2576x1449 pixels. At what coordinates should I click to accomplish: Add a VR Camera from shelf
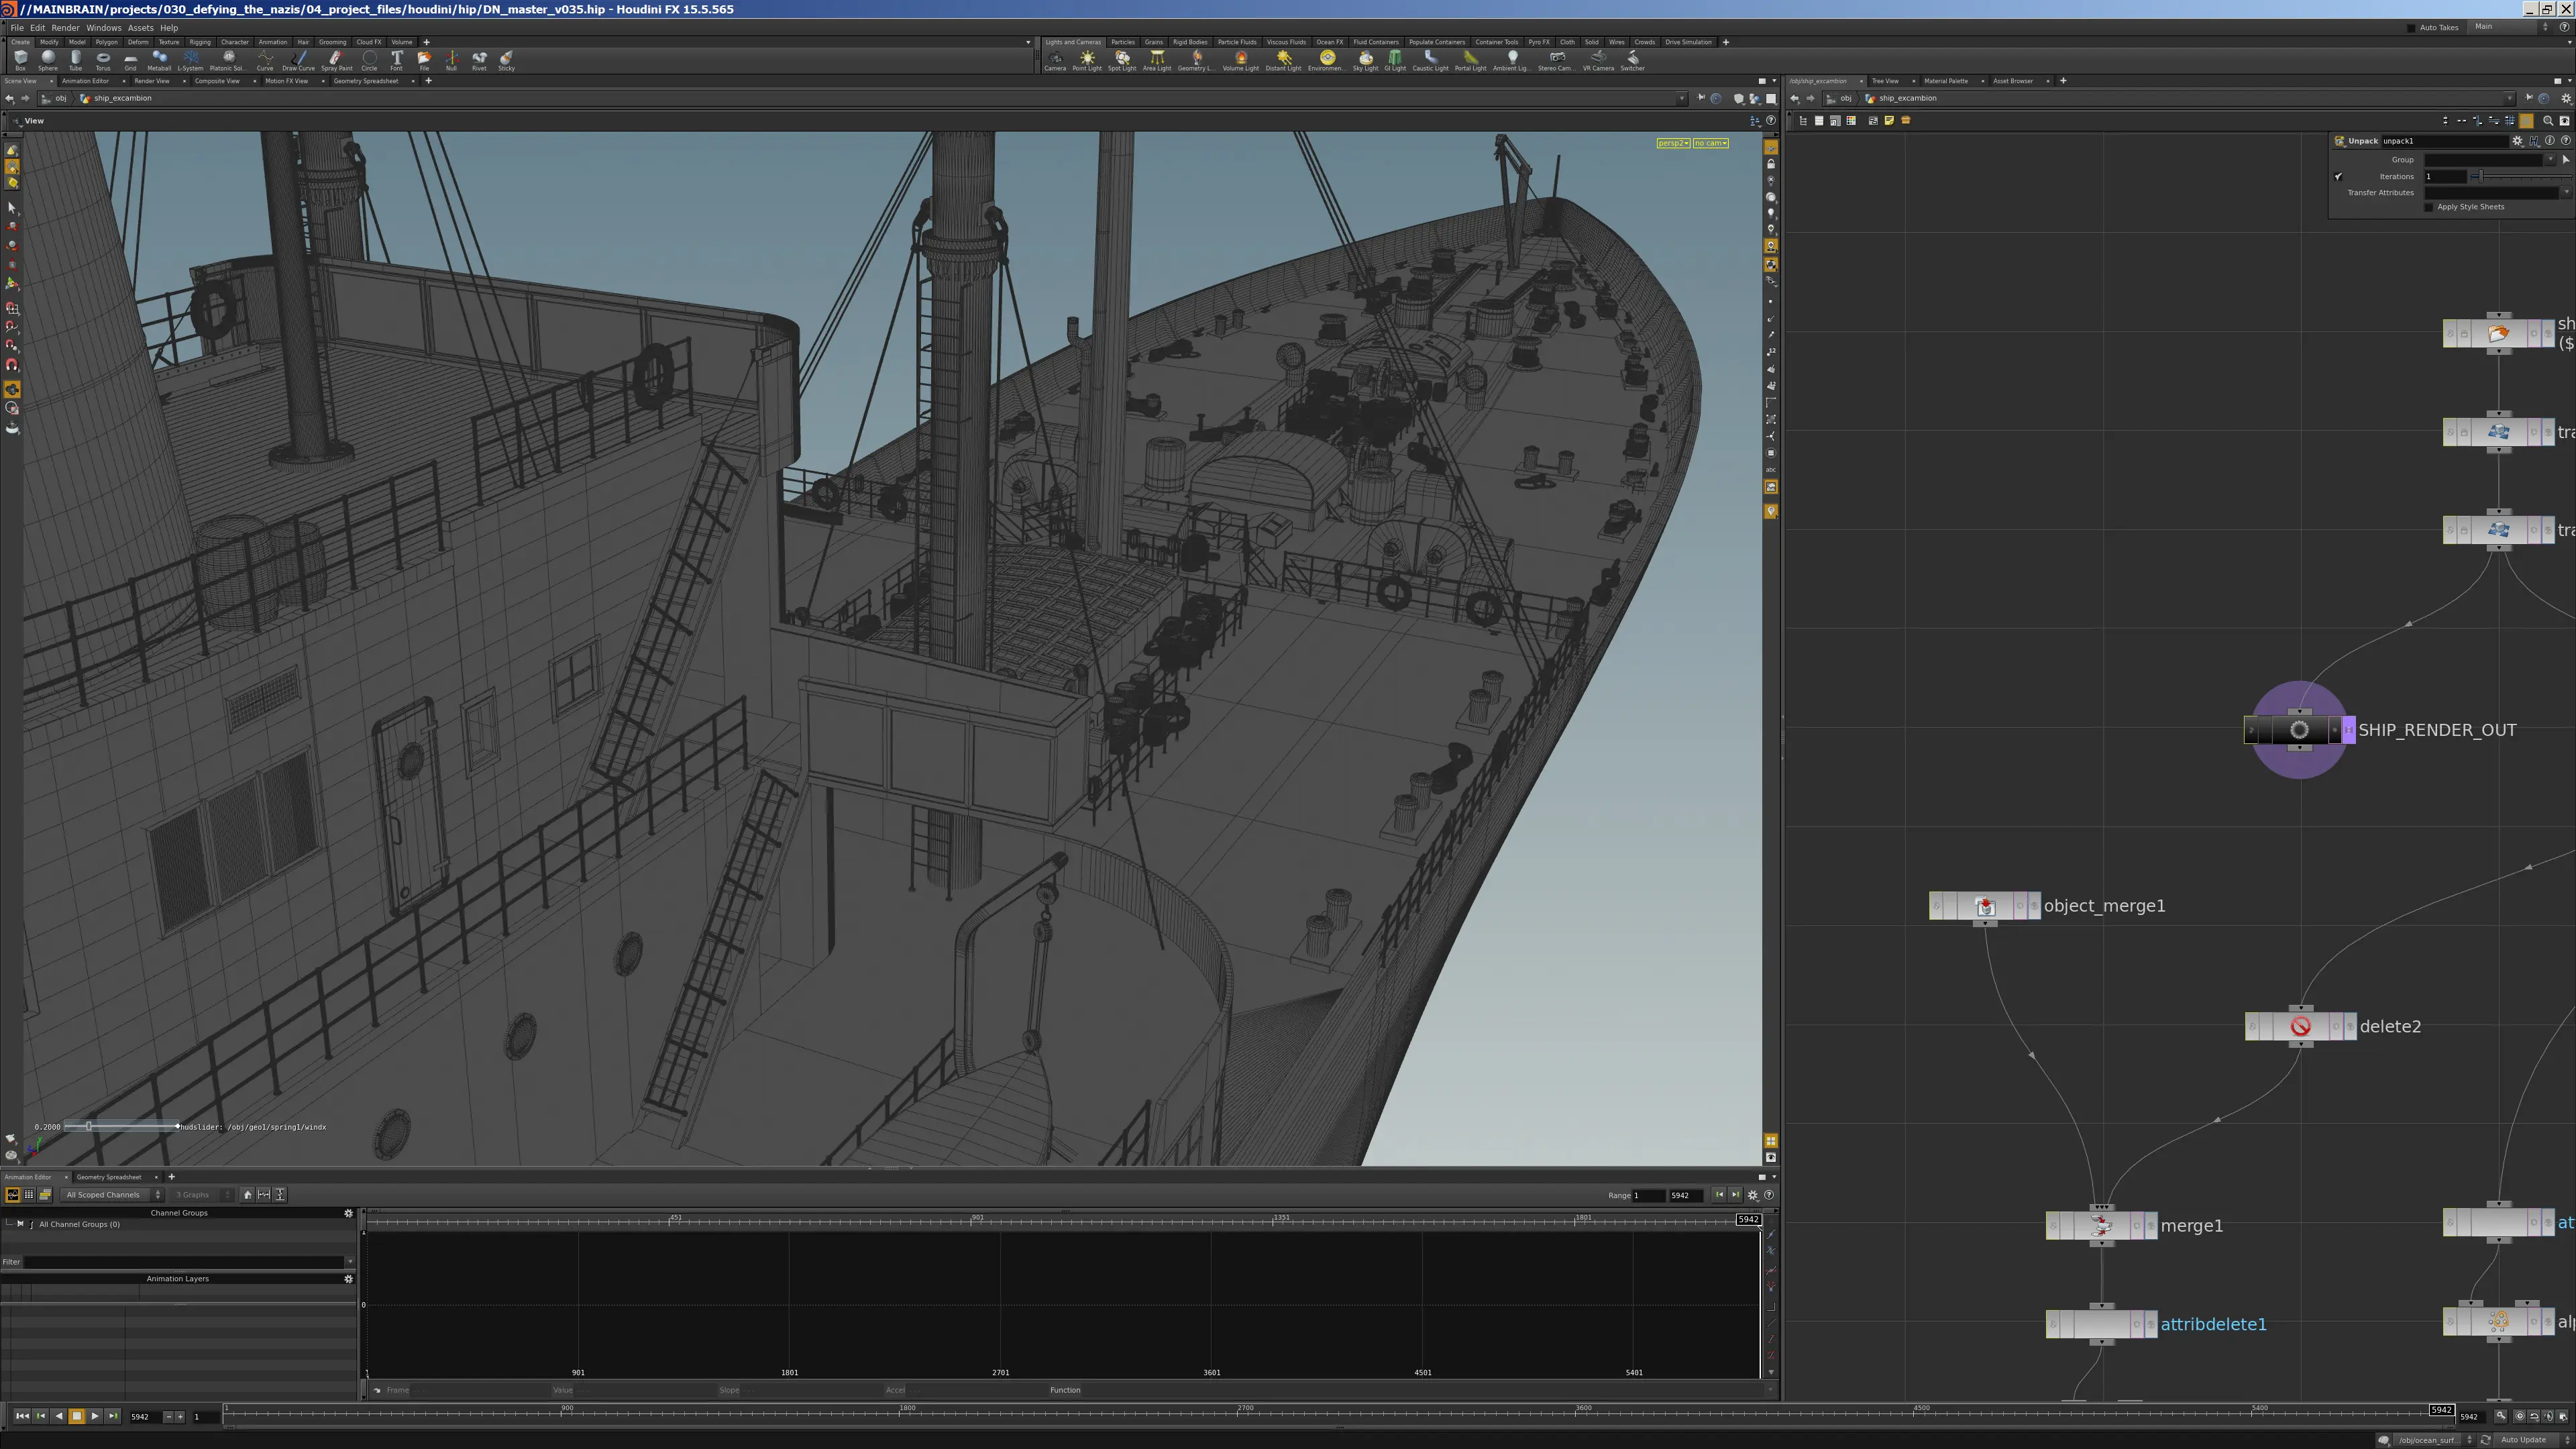pyautogui.click(x=1598, y=61)
